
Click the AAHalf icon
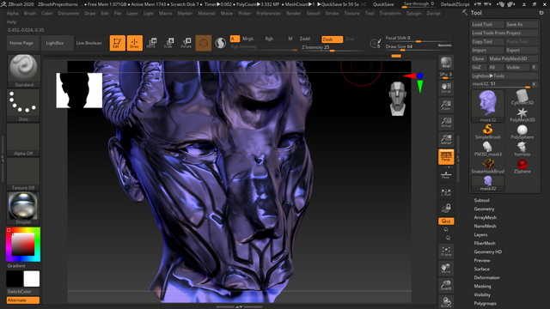(446, 139)
